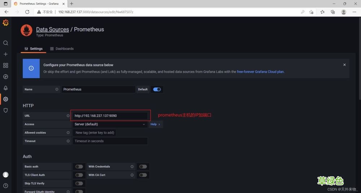Click the Name field info icon
Image resolution: width=361 pixels, height=193 pixels.
(57, 89)
